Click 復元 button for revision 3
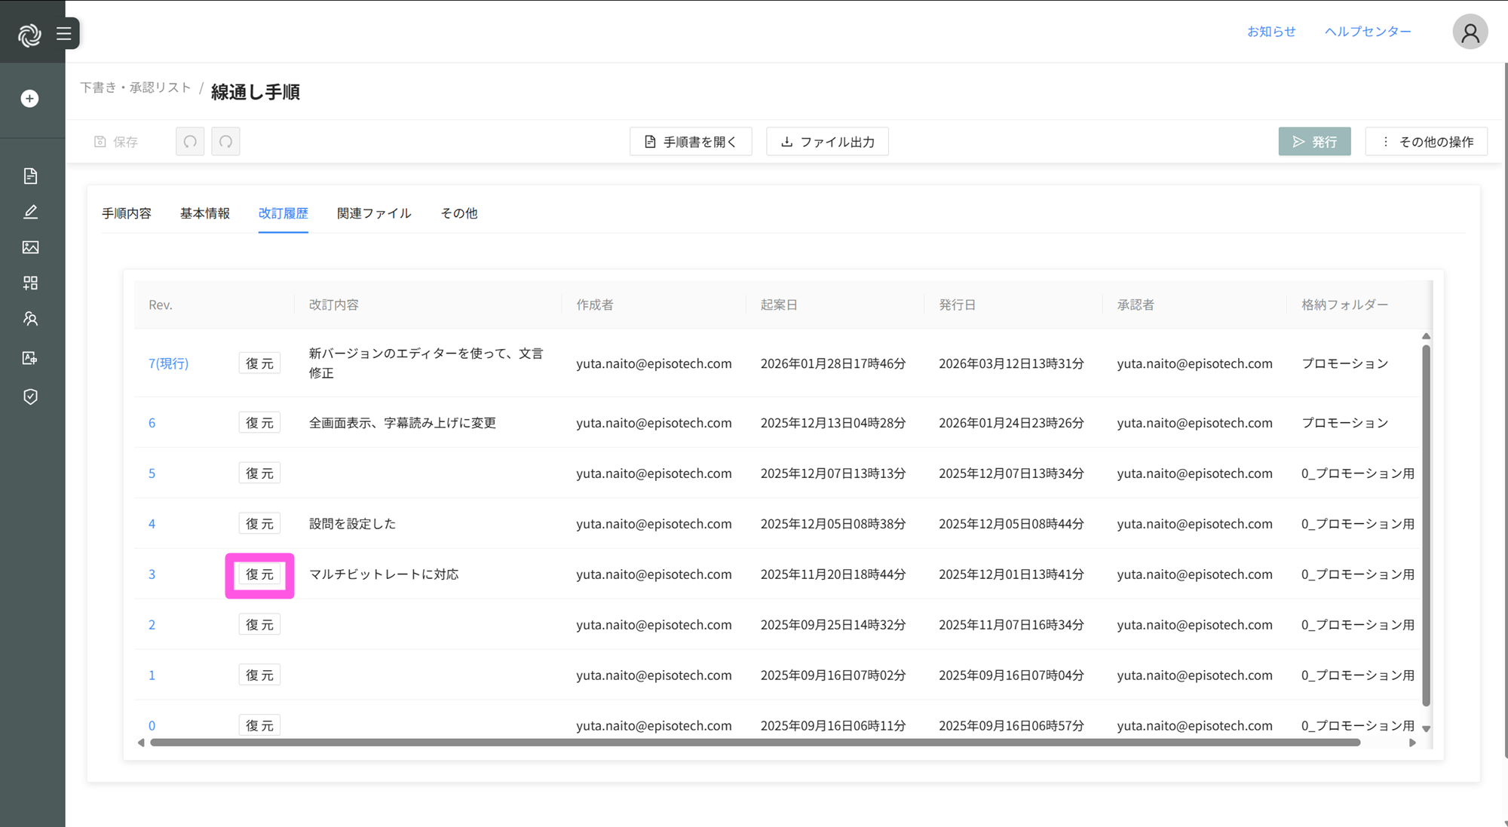1508x827 pixels. click(259, 574)
